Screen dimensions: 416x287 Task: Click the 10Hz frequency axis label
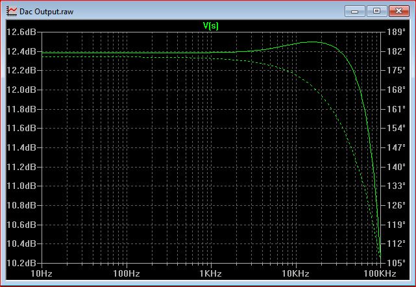coord(42,273)
